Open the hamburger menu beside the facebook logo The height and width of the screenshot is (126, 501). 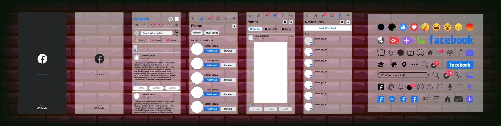[x=177, y=19]
